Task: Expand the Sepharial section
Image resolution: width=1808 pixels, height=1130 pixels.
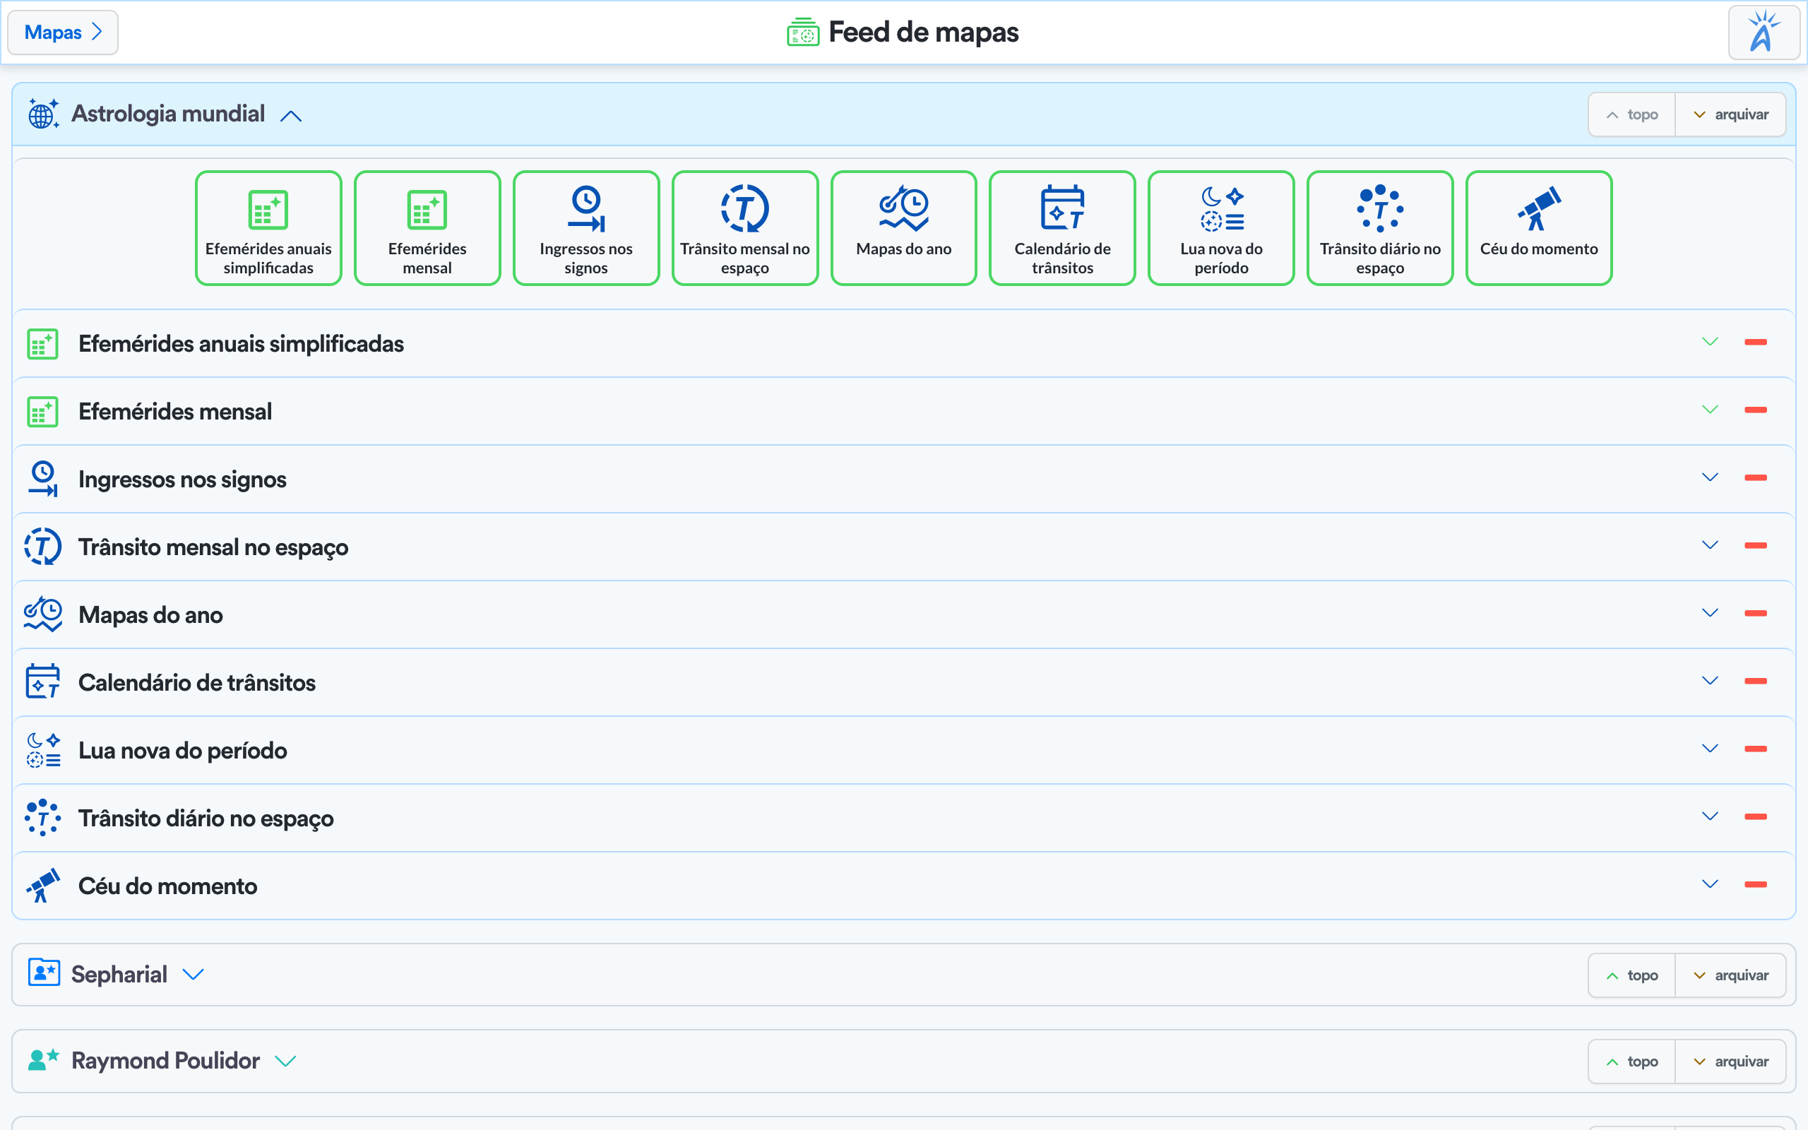Action: 194,975
